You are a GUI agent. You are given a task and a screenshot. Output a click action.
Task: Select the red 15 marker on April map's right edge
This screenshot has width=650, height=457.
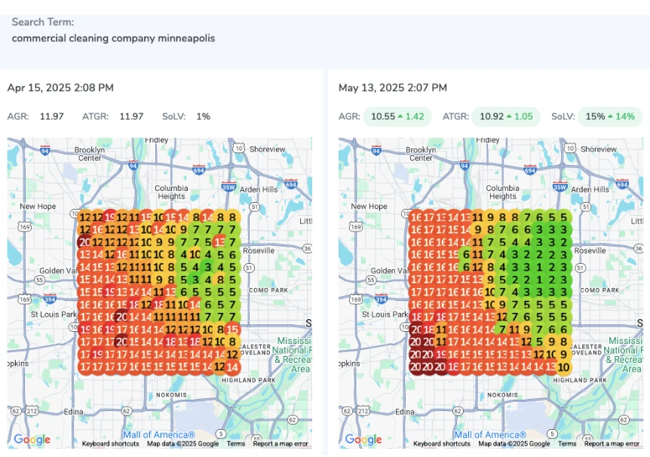click(x=232, y=330)
